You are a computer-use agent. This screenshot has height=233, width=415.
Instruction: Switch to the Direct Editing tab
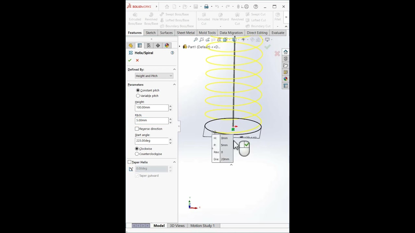(257, 33)
